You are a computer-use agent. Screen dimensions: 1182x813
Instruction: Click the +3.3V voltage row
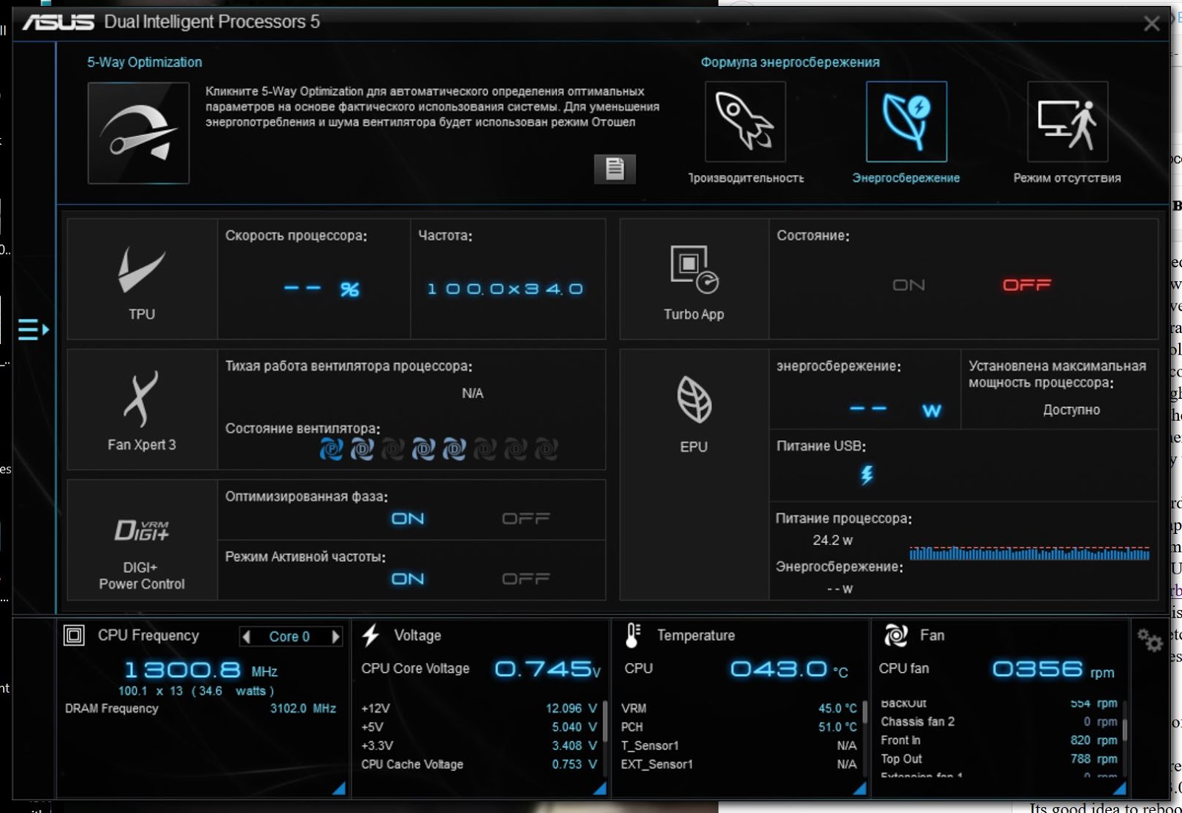pos(479,746)
